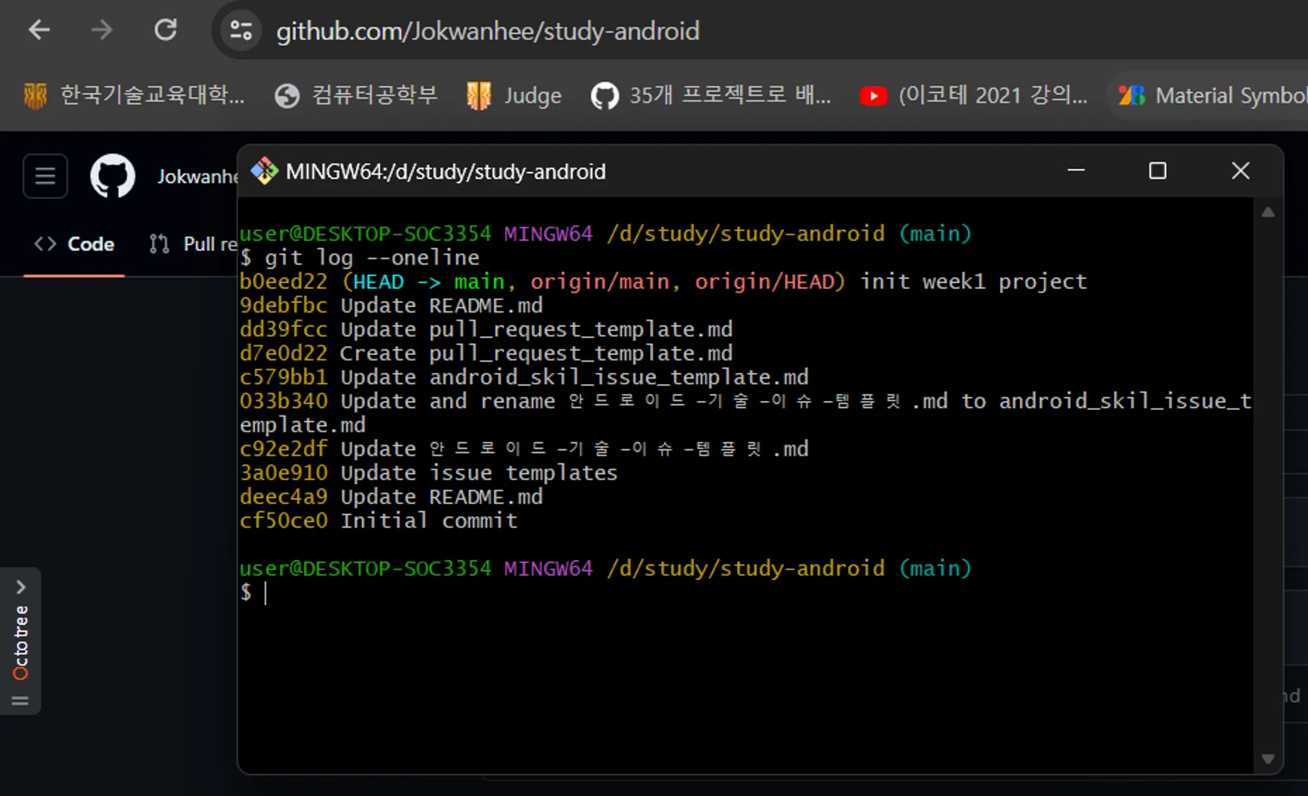Screen dimensions: 1308x796
Task: Click the Octotree vertical label
Action: (x=21, y=643)
